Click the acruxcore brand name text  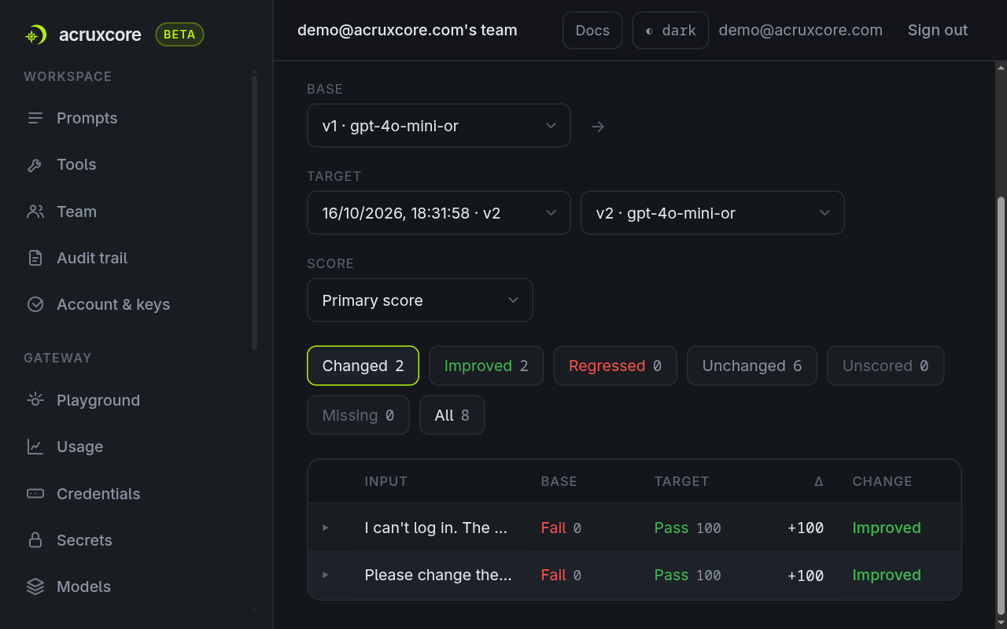(100, 35)
